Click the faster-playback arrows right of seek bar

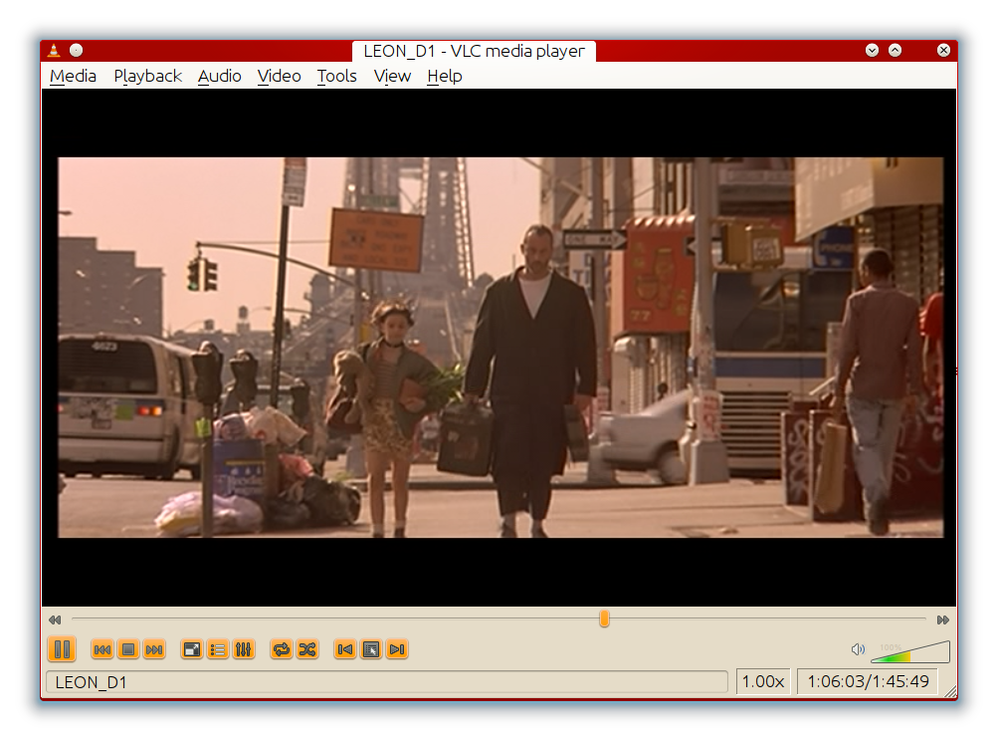(x=943, y=619)
